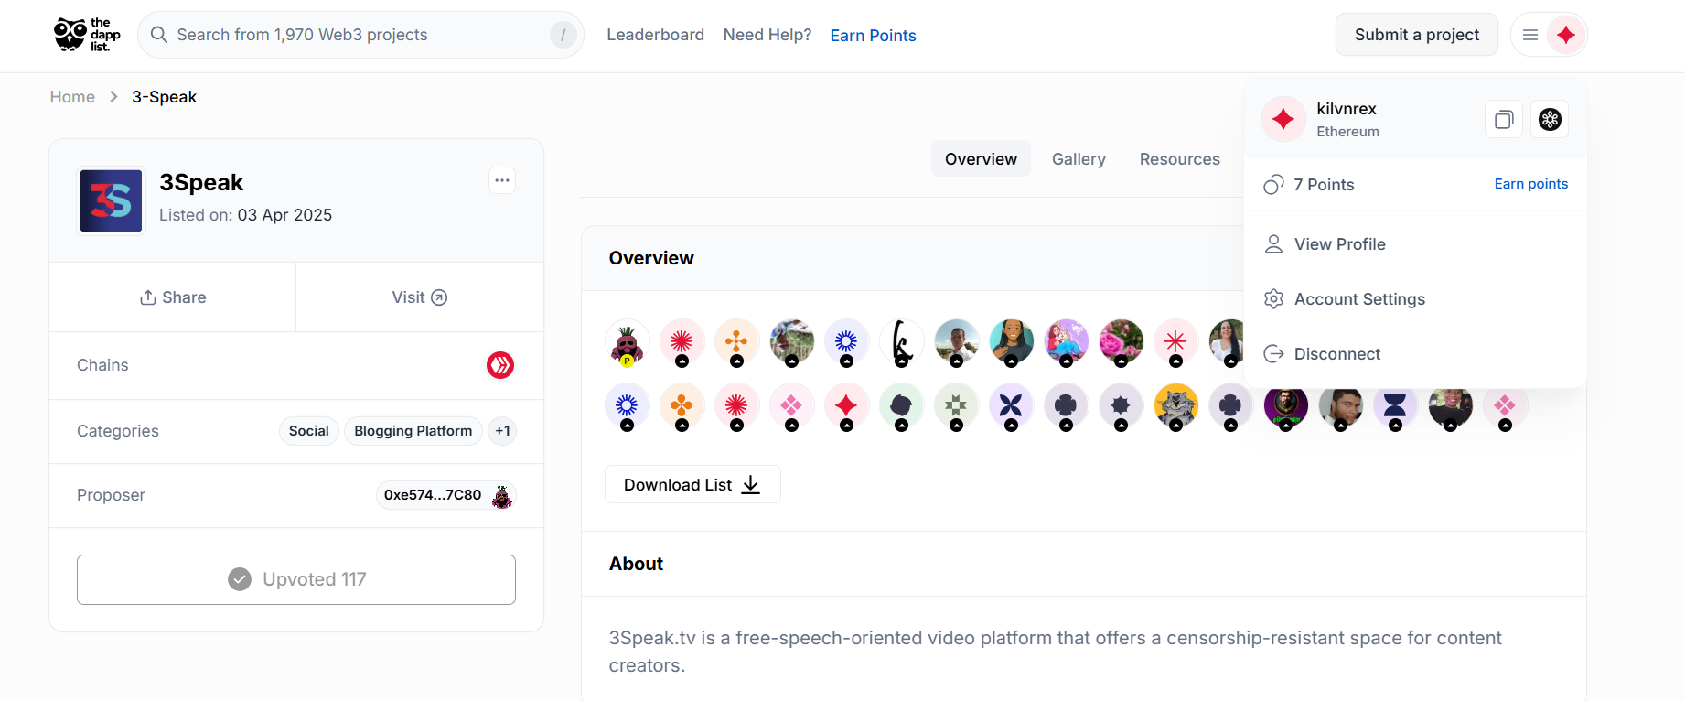This screenshot has width=1685, height=701.
Task: Click the Hive chain icon
Action: (x=500, y=365)
